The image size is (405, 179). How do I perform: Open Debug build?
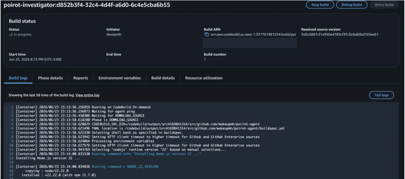(351, 5)
